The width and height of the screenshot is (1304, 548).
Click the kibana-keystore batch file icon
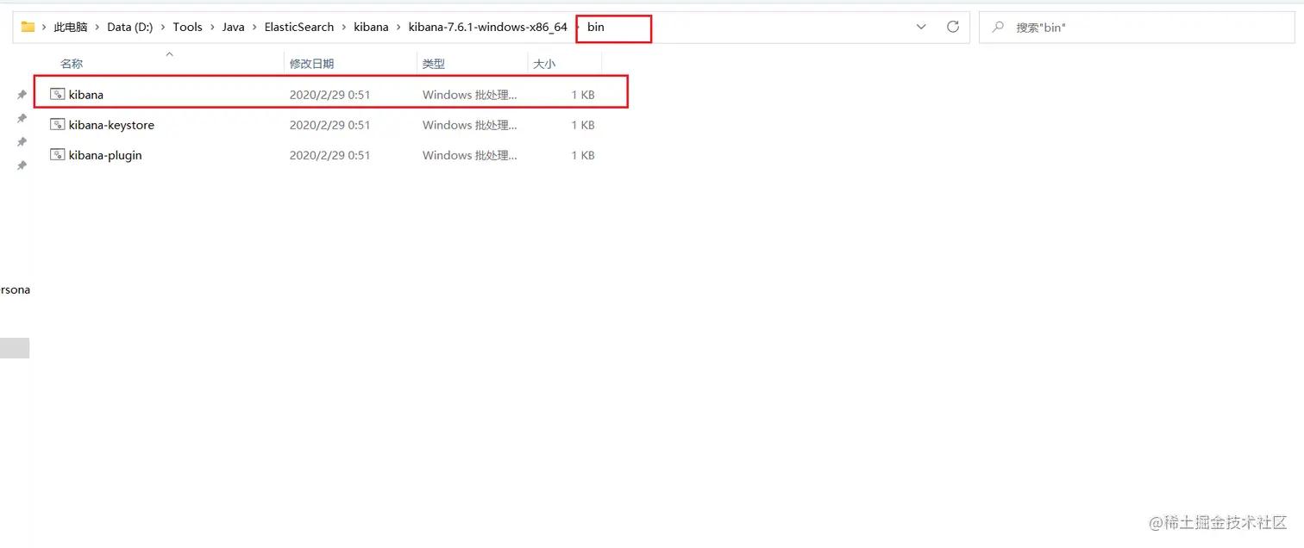click(x=58, y=124)
